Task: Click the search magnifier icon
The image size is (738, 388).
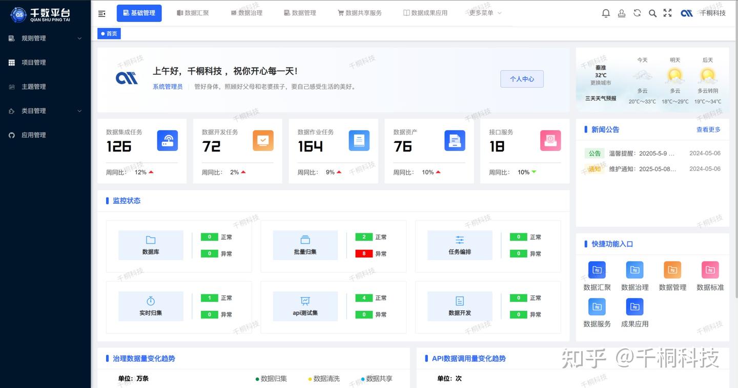Action: pyautogui.click(x=652, y=13)
